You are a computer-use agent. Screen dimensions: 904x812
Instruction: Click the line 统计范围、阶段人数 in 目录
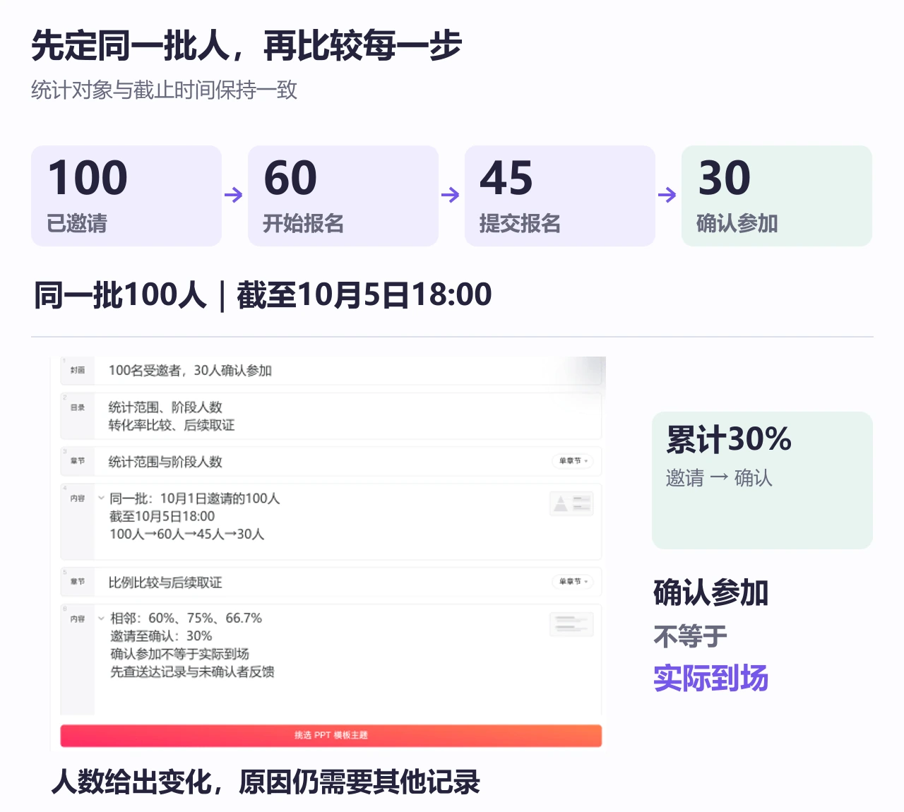click(165, 407)
